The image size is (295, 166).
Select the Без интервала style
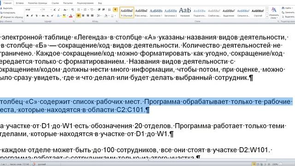tap(142, 12)
